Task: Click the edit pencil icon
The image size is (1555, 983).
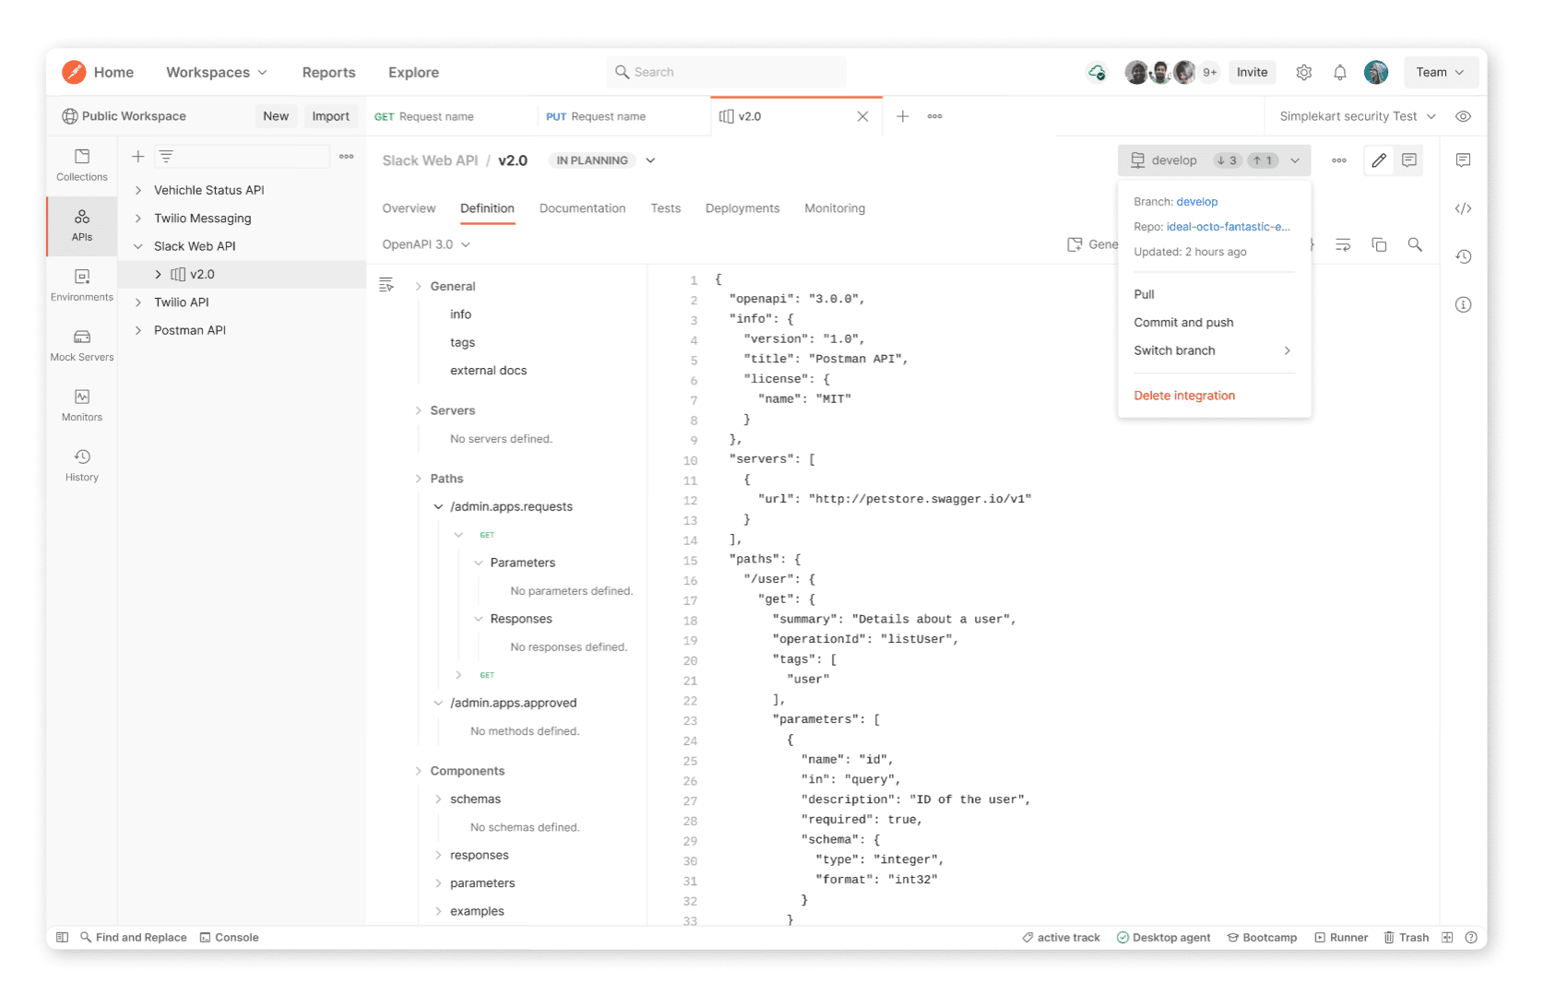Action: 1378,160
